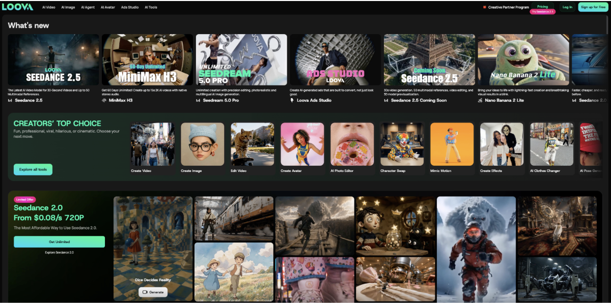This screenshot has height=303, width=611.
Task: Open the MiniMax H3 banner card
Action: (x=147, y=60)
